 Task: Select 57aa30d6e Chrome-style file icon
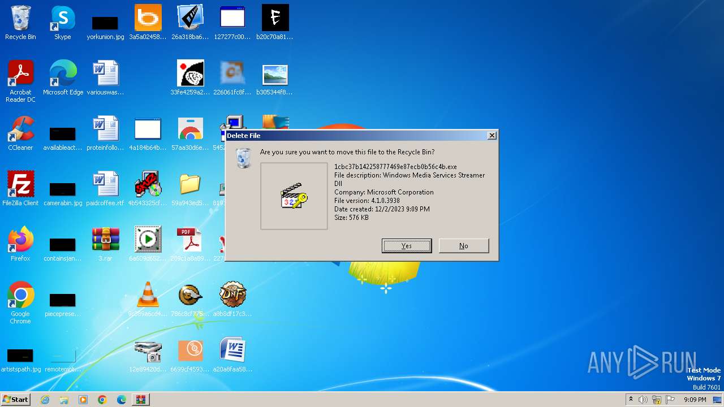point(190,133)
